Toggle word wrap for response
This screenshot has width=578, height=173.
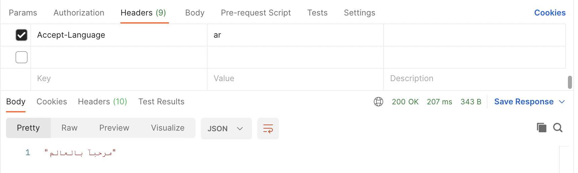(268, 129)
